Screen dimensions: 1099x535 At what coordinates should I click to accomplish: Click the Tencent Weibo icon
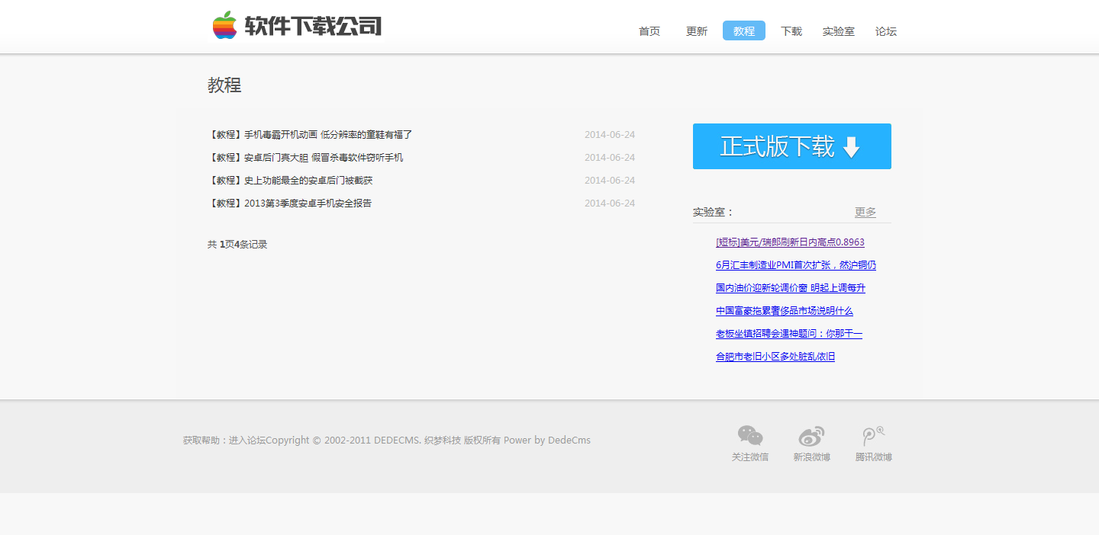[x=873, y=436]
